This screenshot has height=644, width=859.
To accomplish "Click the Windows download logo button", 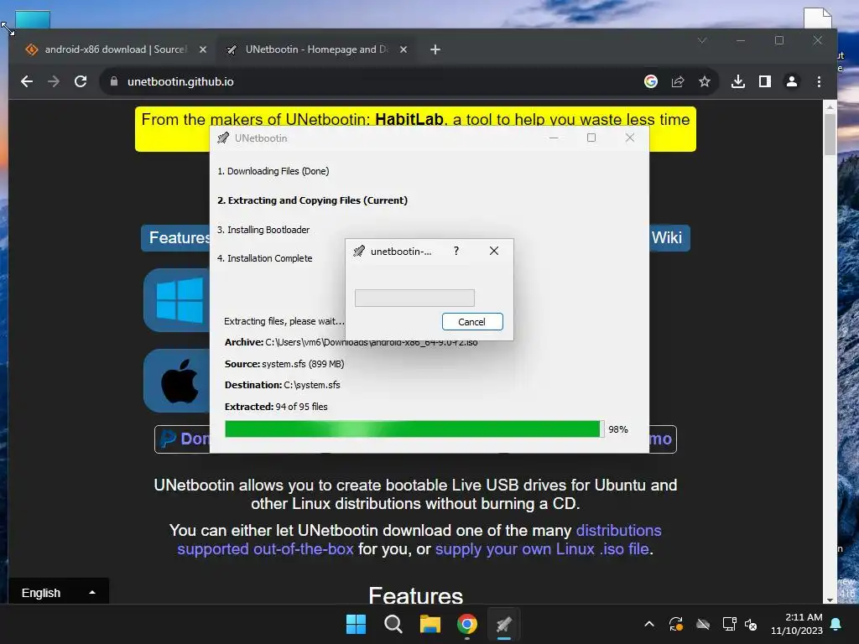I will pyautogui.click(x=177, y=299).
